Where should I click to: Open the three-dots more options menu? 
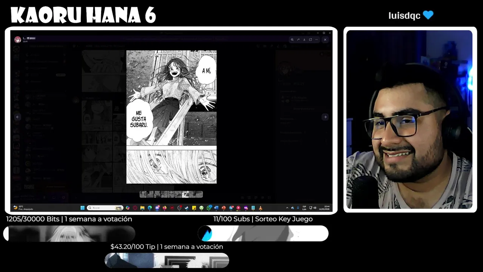[x=317, y=40]
